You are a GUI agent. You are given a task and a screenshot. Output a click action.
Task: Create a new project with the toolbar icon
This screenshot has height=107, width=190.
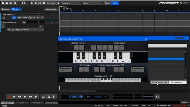click(x=3, y=3)
